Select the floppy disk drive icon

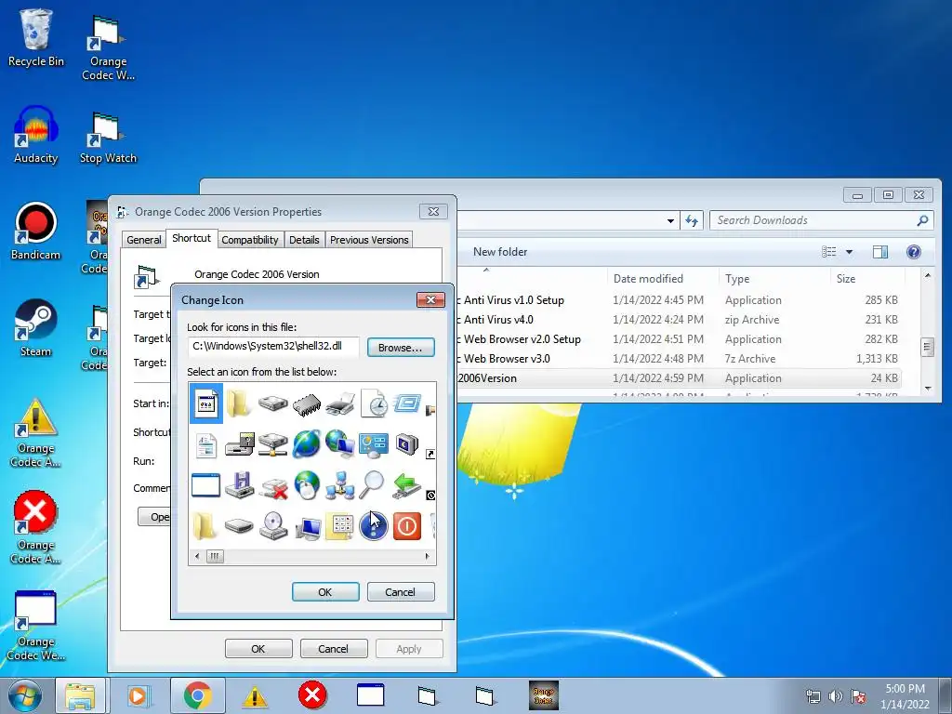click(x=239, y=485)
